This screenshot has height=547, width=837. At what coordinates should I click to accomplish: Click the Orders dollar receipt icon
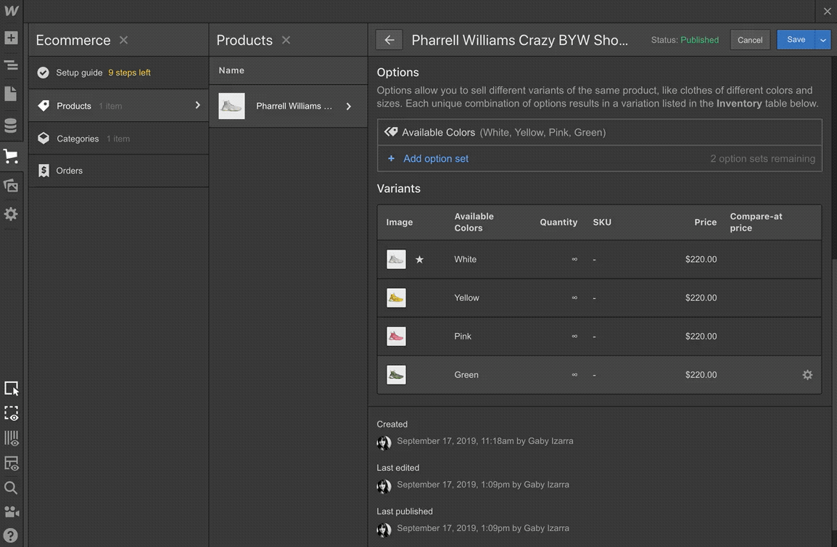(x=44, y=170)
